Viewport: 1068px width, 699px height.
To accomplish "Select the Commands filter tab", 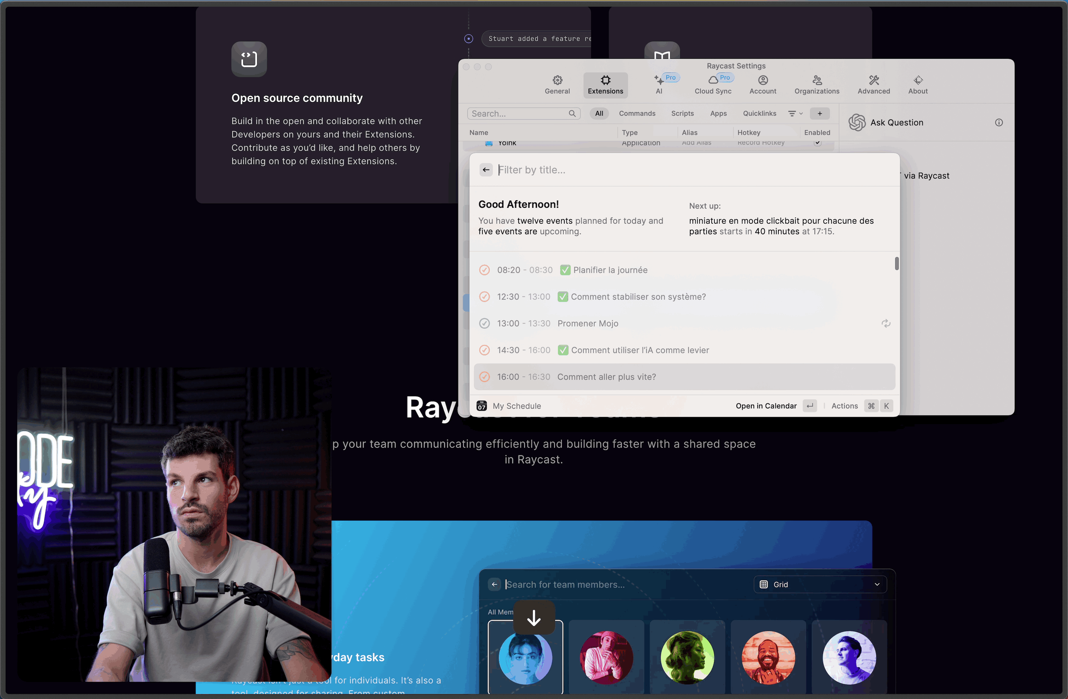I will (637, 113).
